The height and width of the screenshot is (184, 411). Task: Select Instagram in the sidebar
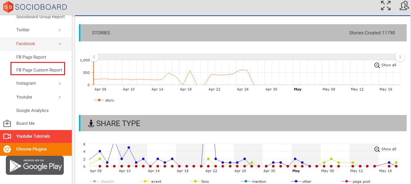[x=26, y=83]
